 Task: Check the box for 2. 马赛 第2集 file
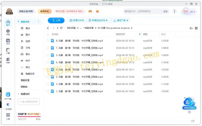tap(47, 77)
